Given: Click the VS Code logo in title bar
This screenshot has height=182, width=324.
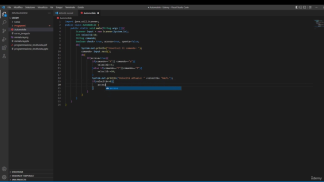Looking at the screenshot, I should click(4, 7).
